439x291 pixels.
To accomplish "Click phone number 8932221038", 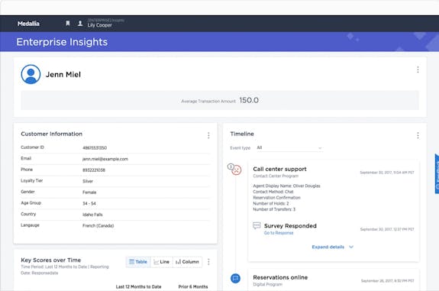I will pyautogui.click(x=94, y=170).
